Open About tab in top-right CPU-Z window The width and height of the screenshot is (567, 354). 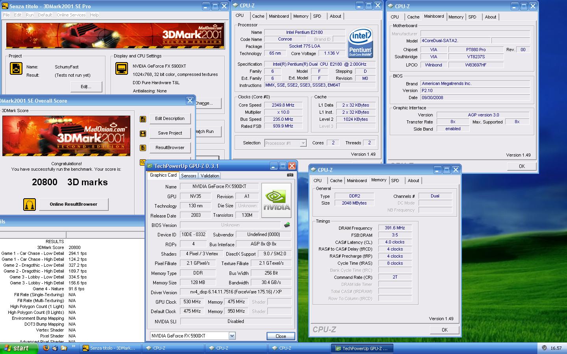pos(491,17)
